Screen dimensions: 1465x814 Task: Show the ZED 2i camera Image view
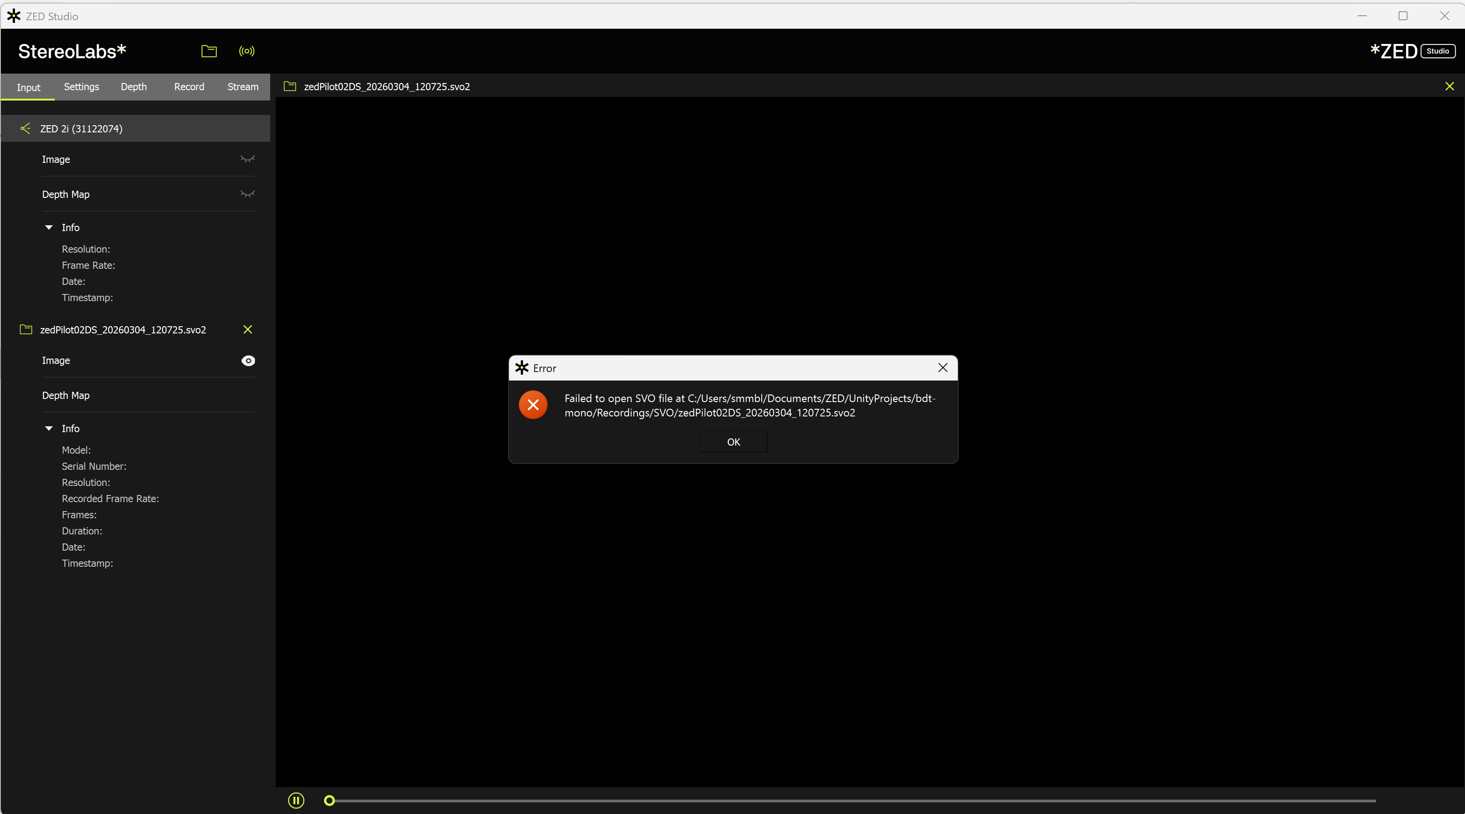click(247, 159)
